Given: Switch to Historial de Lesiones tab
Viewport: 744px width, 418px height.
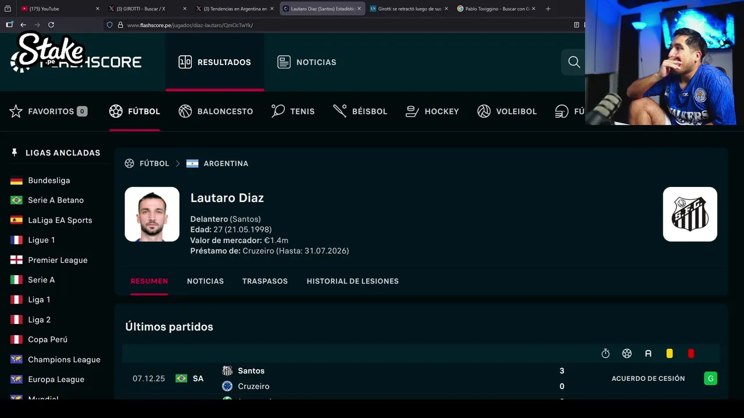Looking at the screenshot, I should (353, 281).
